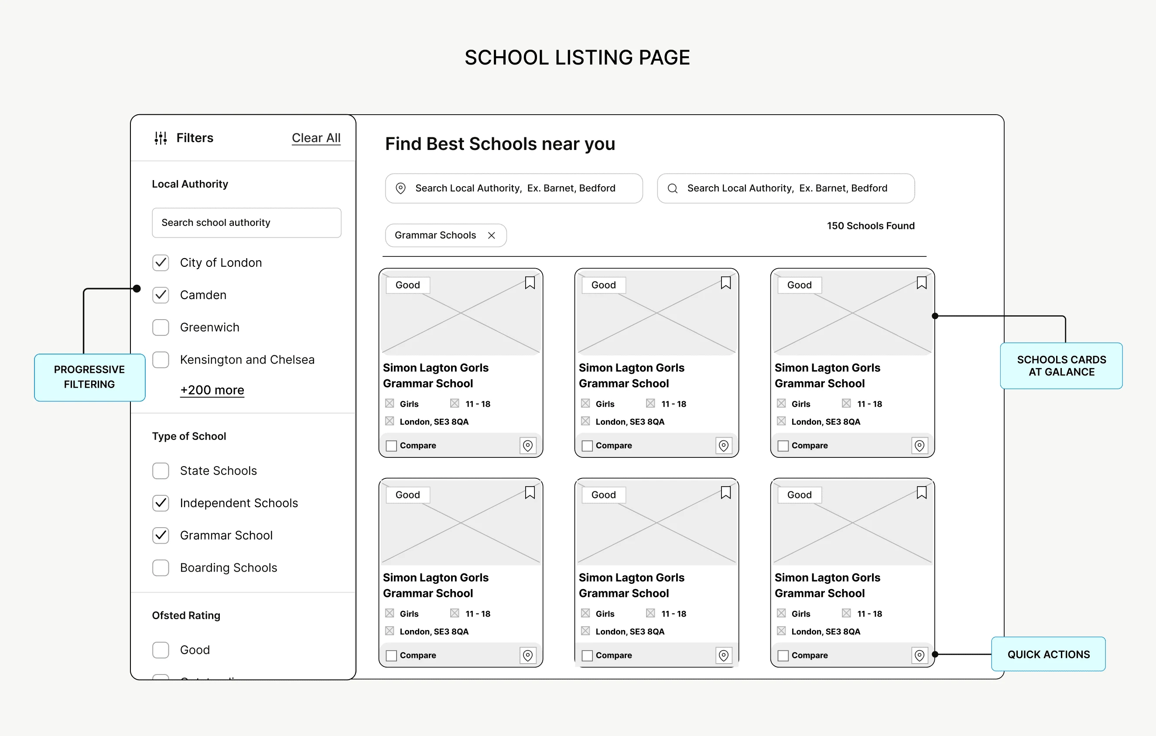Click the magnifier icon in second search field
The width and height of the screenshot is (1156, 736).
[673, 188]
